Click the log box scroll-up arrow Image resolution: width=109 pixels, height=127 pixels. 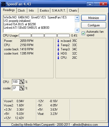tap(77, 17)
